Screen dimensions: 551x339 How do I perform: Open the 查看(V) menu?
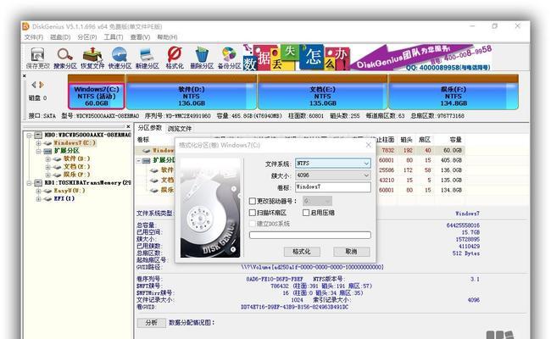click(x=140, y=37)
